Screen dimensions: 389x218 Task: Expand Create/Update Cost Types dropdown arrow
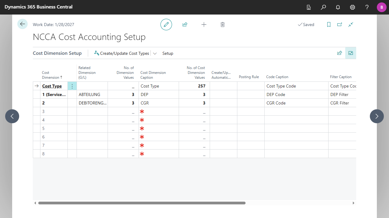(155, 53)
